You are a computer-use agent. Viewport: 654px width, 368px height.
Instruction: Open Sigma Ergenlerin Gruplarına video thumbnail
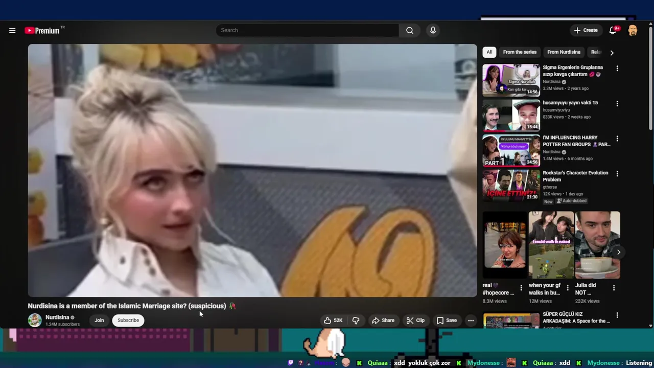pos(511,80)
